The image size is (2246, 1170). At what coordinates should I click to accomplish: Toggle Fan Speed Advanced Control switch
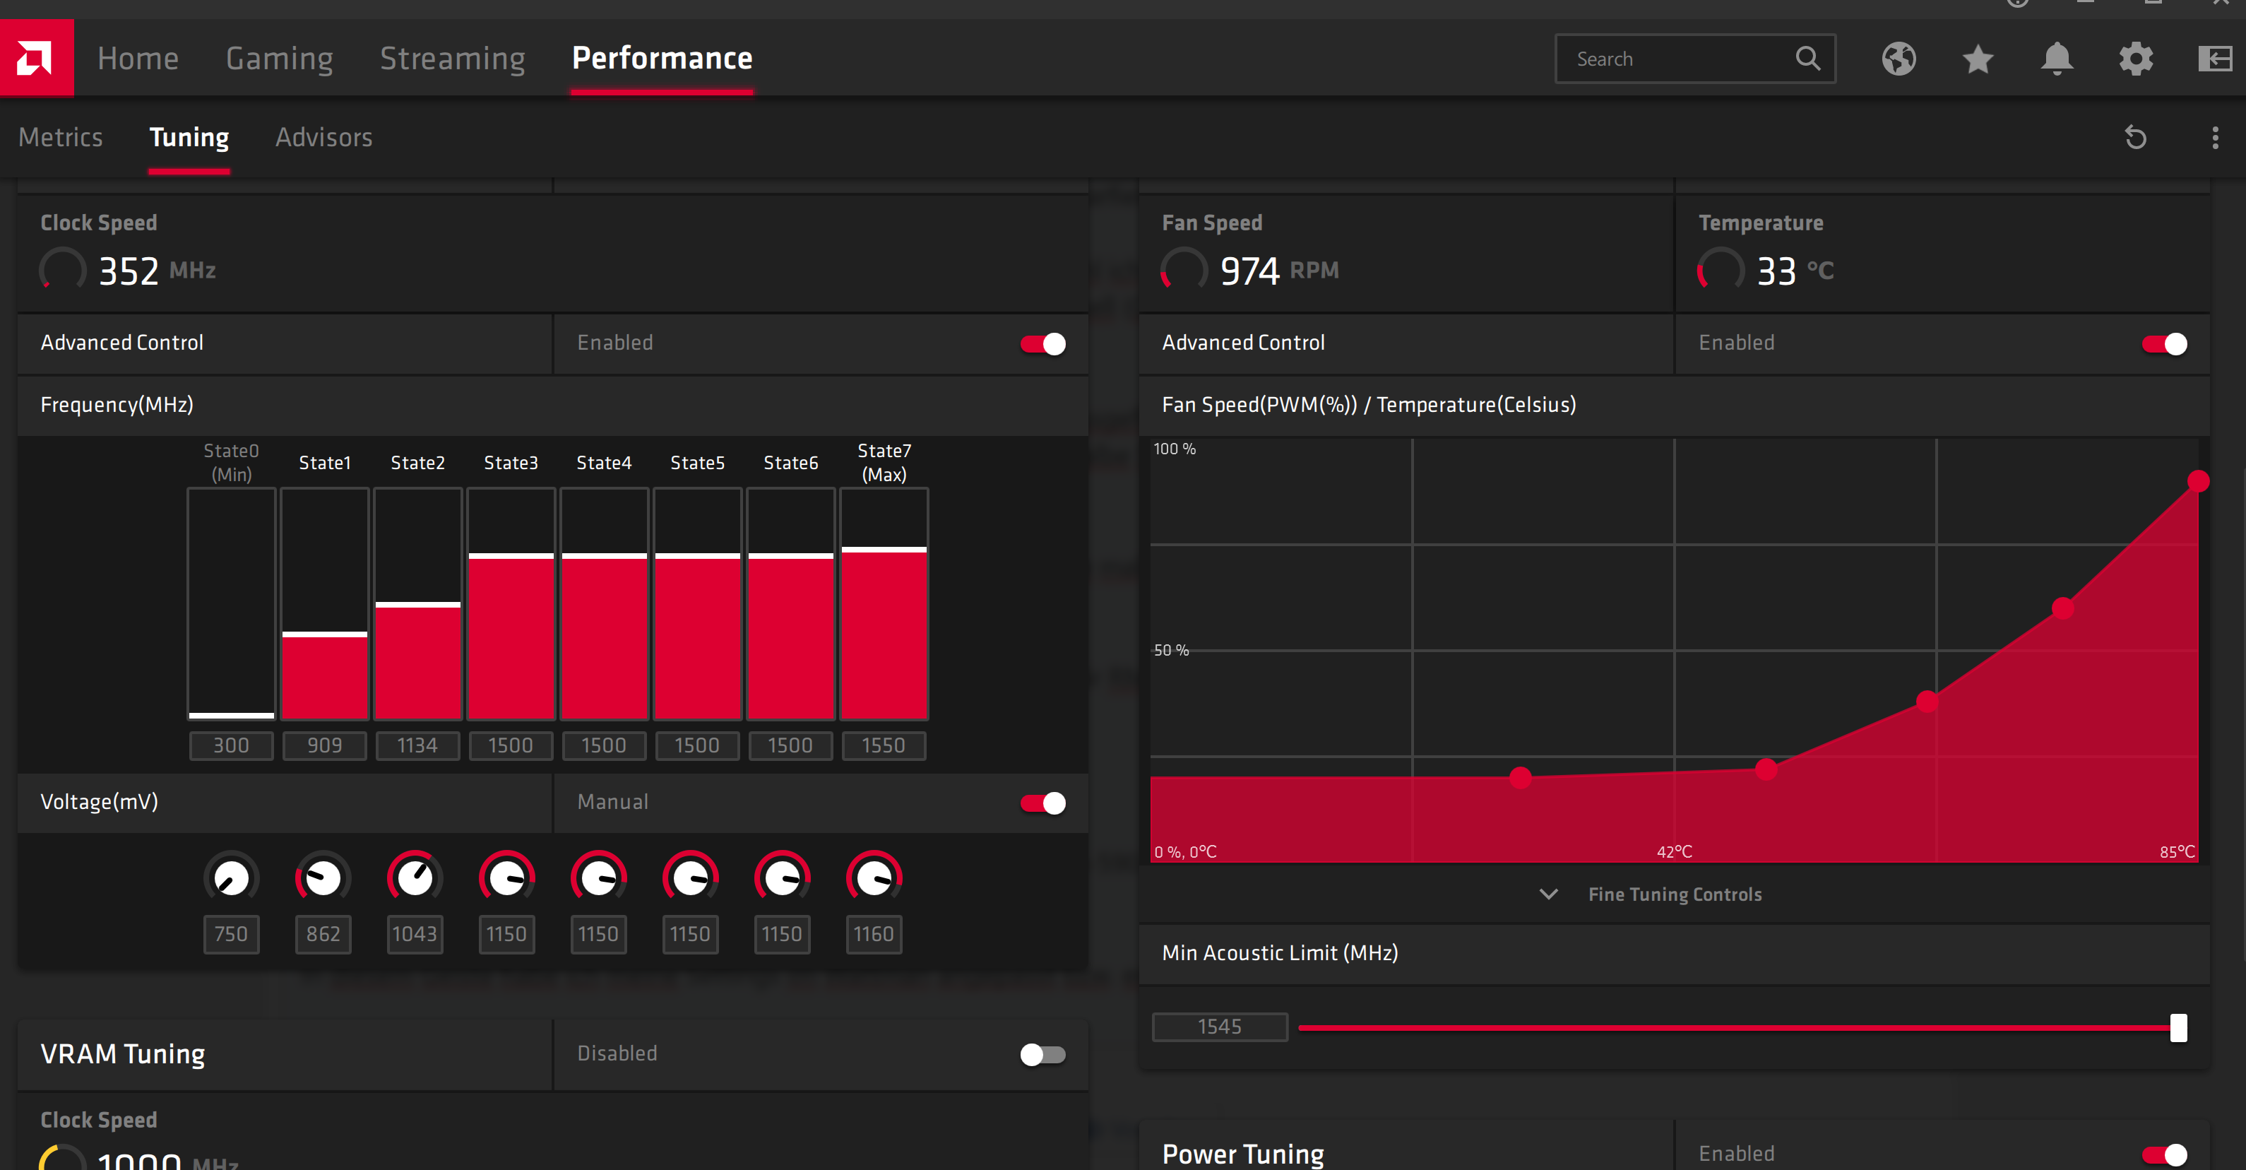click(2164, 344)
